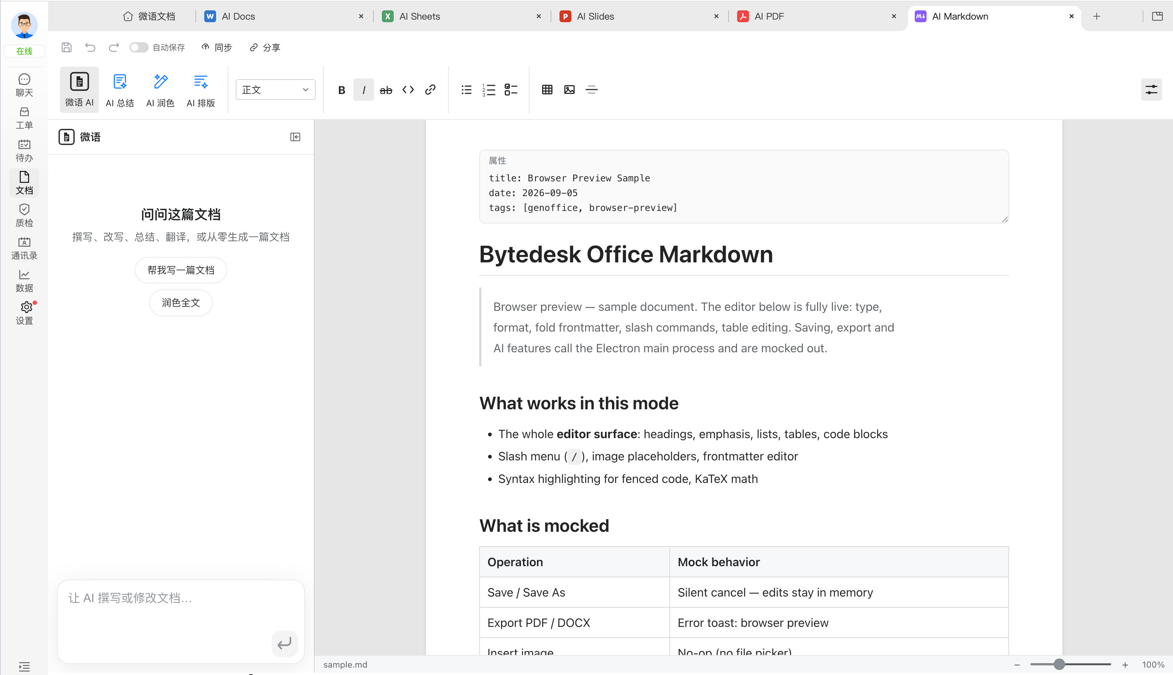Switch to the 微语文档 home tab
Image resolution: width=1173 pixels, height=675 pixels.
click(150, 16)
